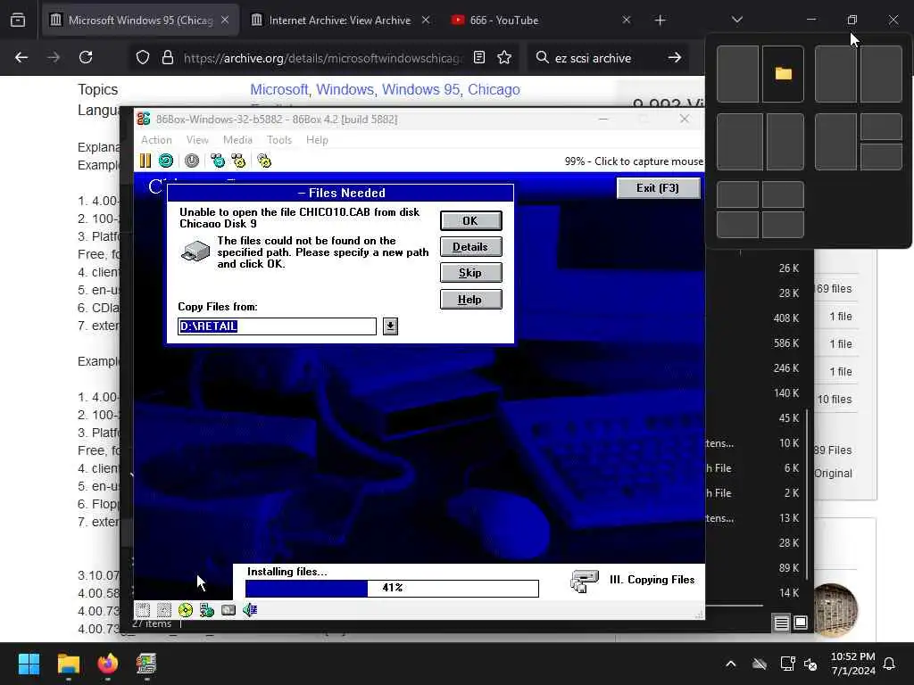Open the Chicago topic link

coord(494,90)
